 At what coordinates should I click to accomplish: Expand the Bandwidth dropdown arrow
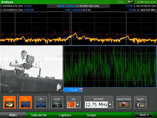110,104
